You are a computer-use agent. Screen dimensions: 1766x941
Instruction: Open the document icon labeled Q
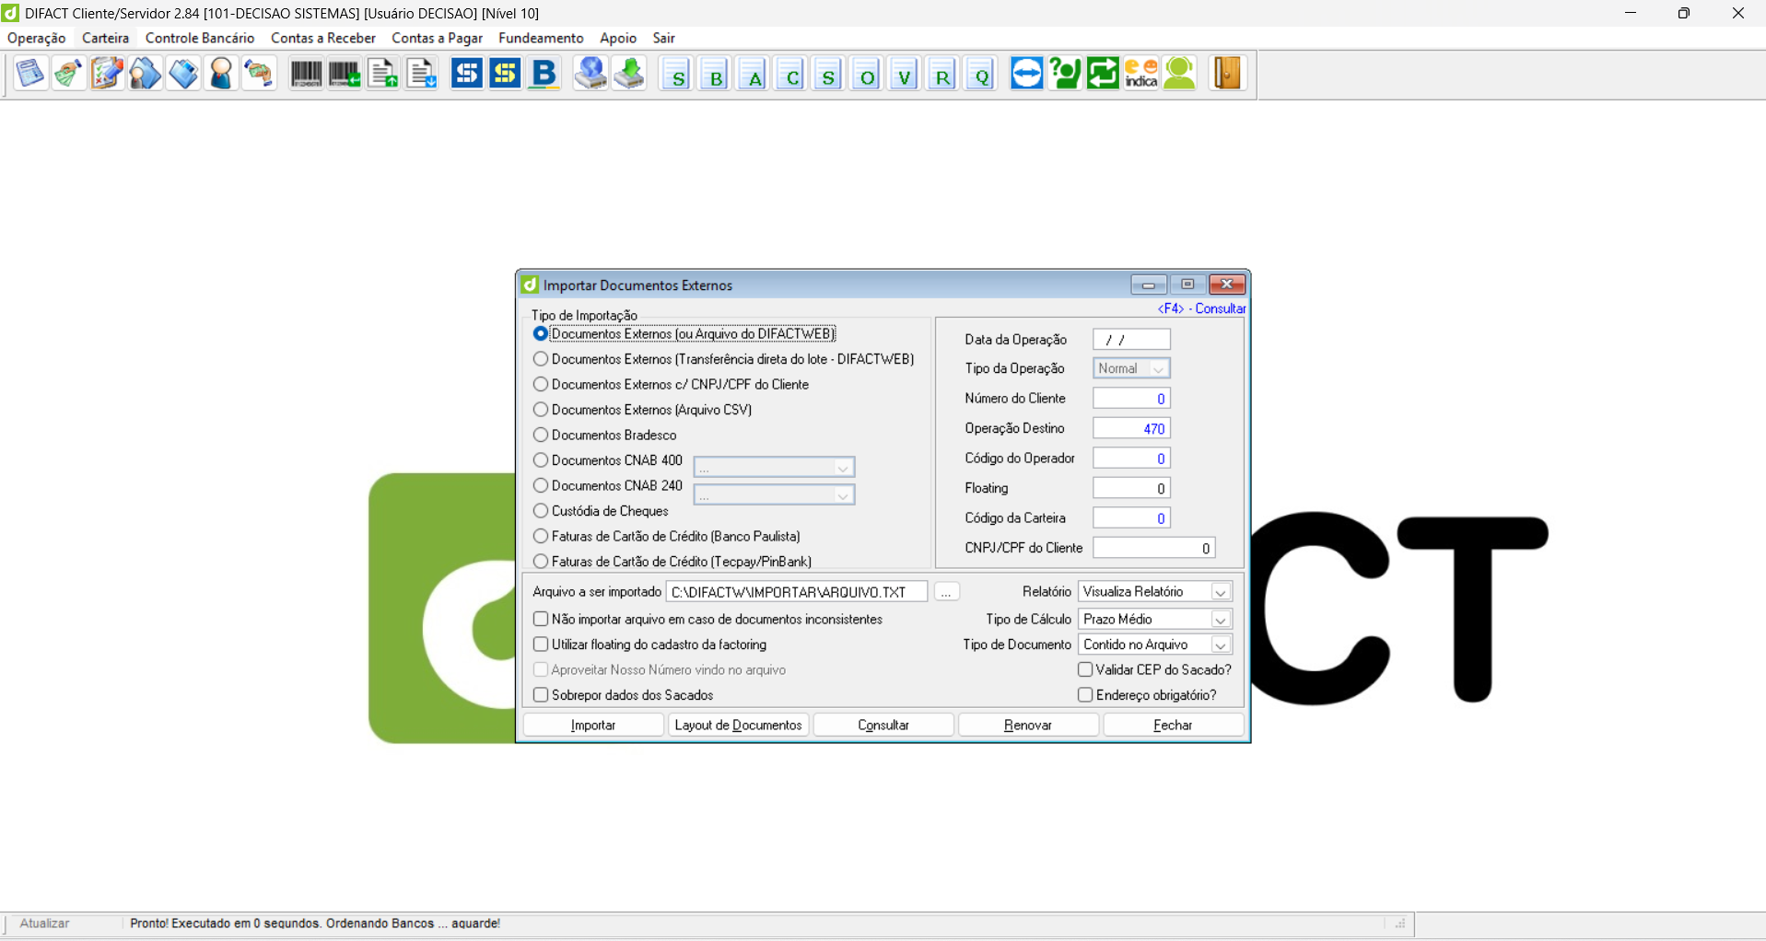[980, 74]
